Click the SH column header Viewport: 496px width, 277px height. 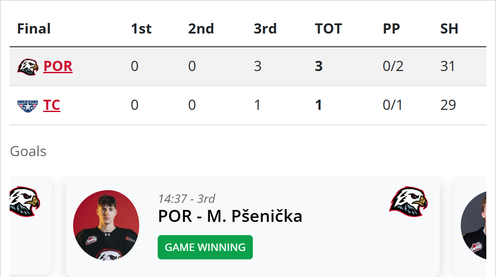click(449, 29)
